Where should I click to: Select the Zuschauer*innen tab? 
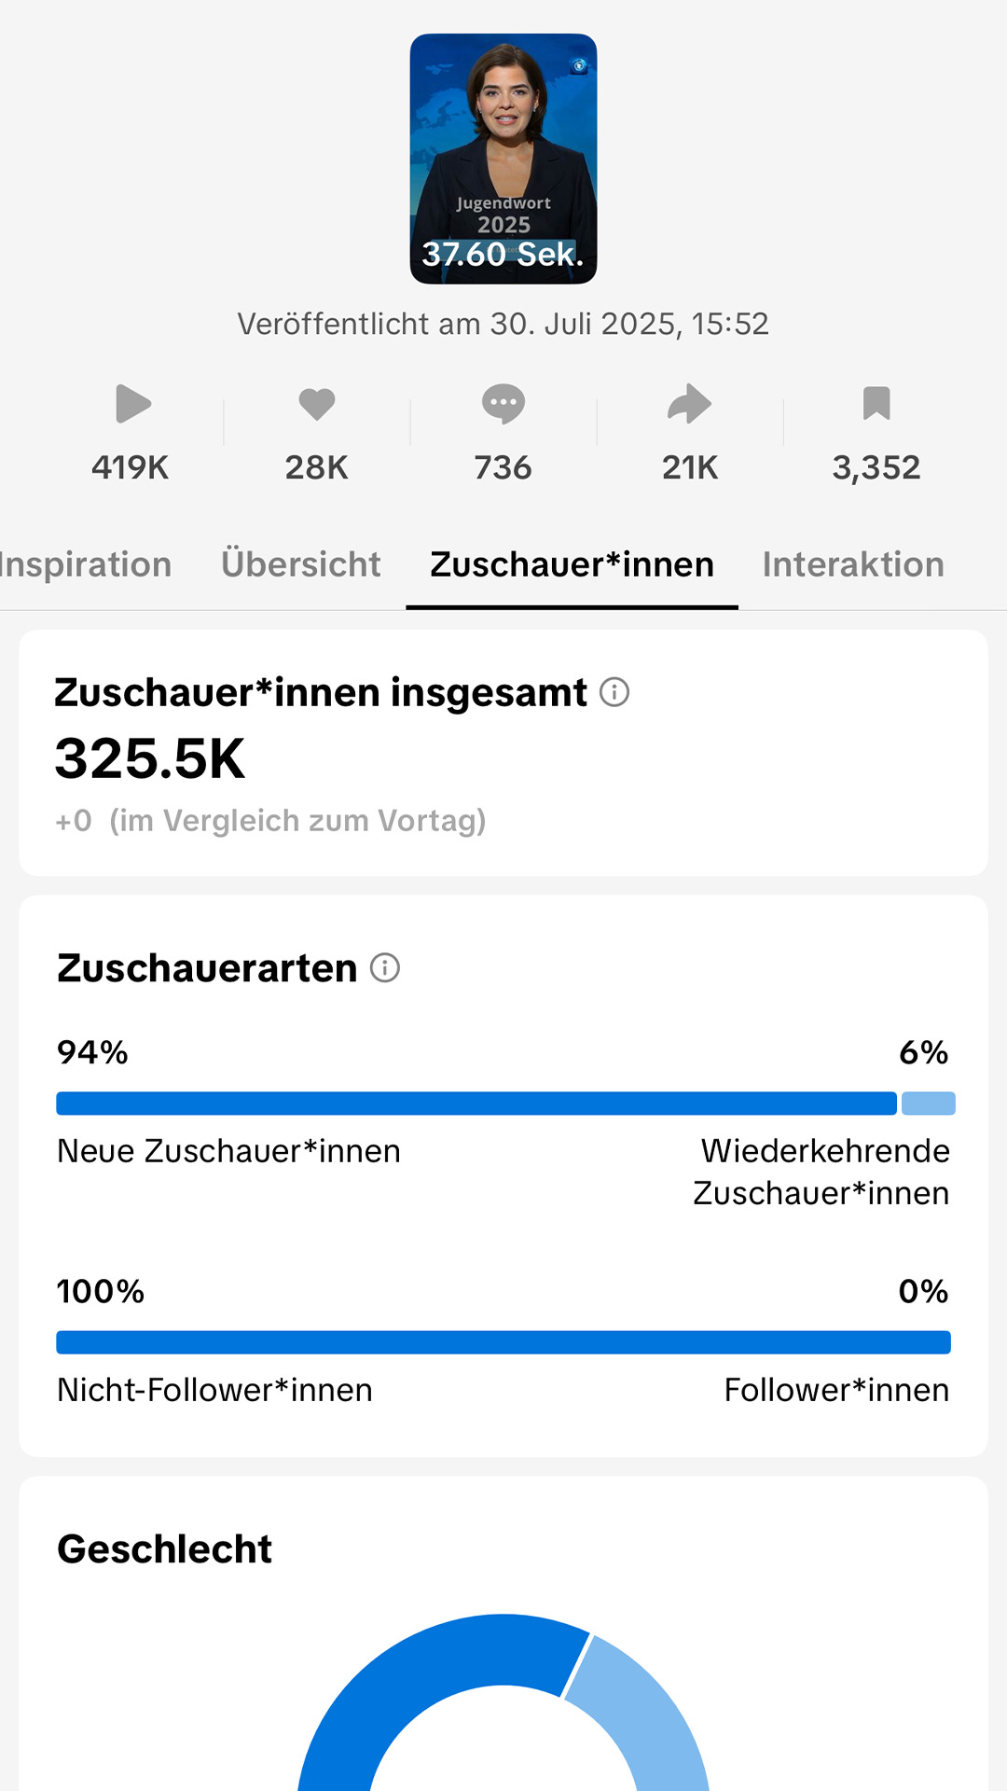(572, 564)
